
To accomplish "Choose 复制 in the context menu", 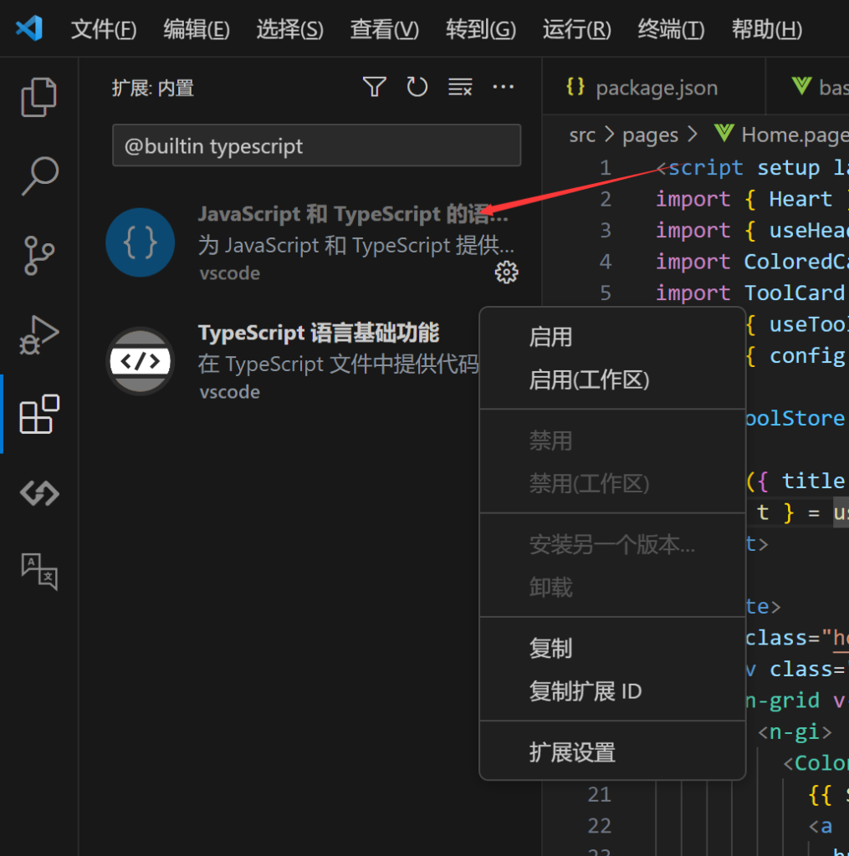I will pyautogui.click(x=612, y=648).
